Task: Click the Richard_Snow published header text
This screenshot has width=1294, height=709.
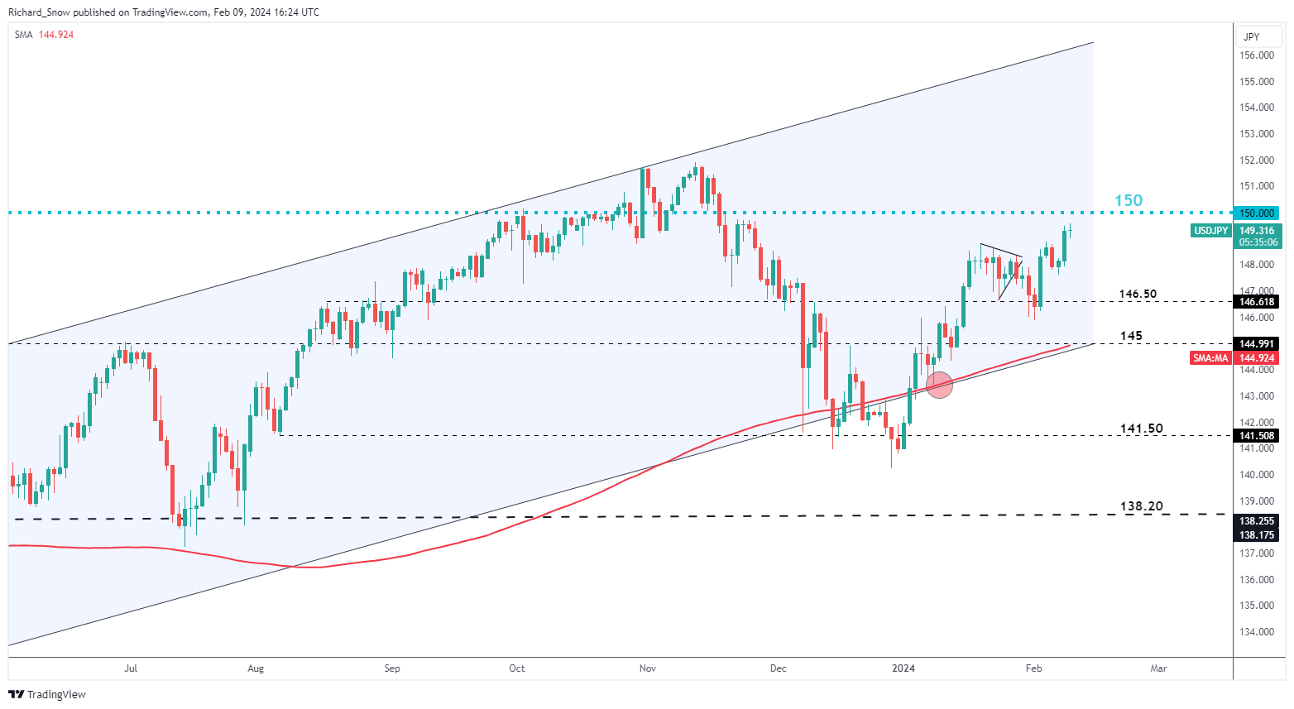Action: pos(164,12)
